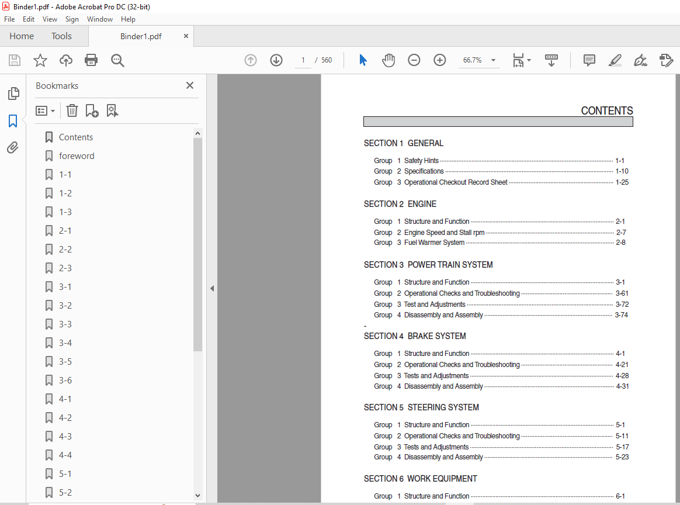This screenshot has height=505, width=680.
Task: Open the View menu
Action: coord(50,19)
